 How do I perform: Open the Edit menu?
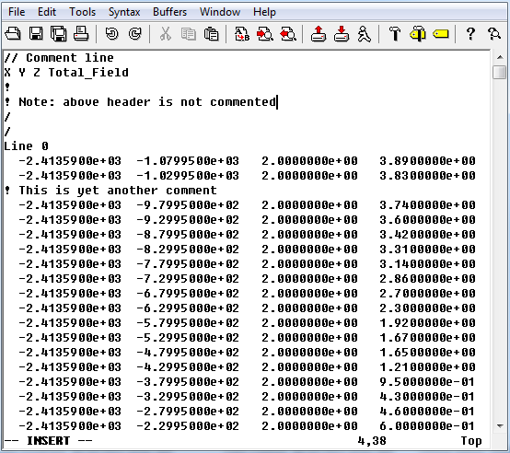[47, 12]
